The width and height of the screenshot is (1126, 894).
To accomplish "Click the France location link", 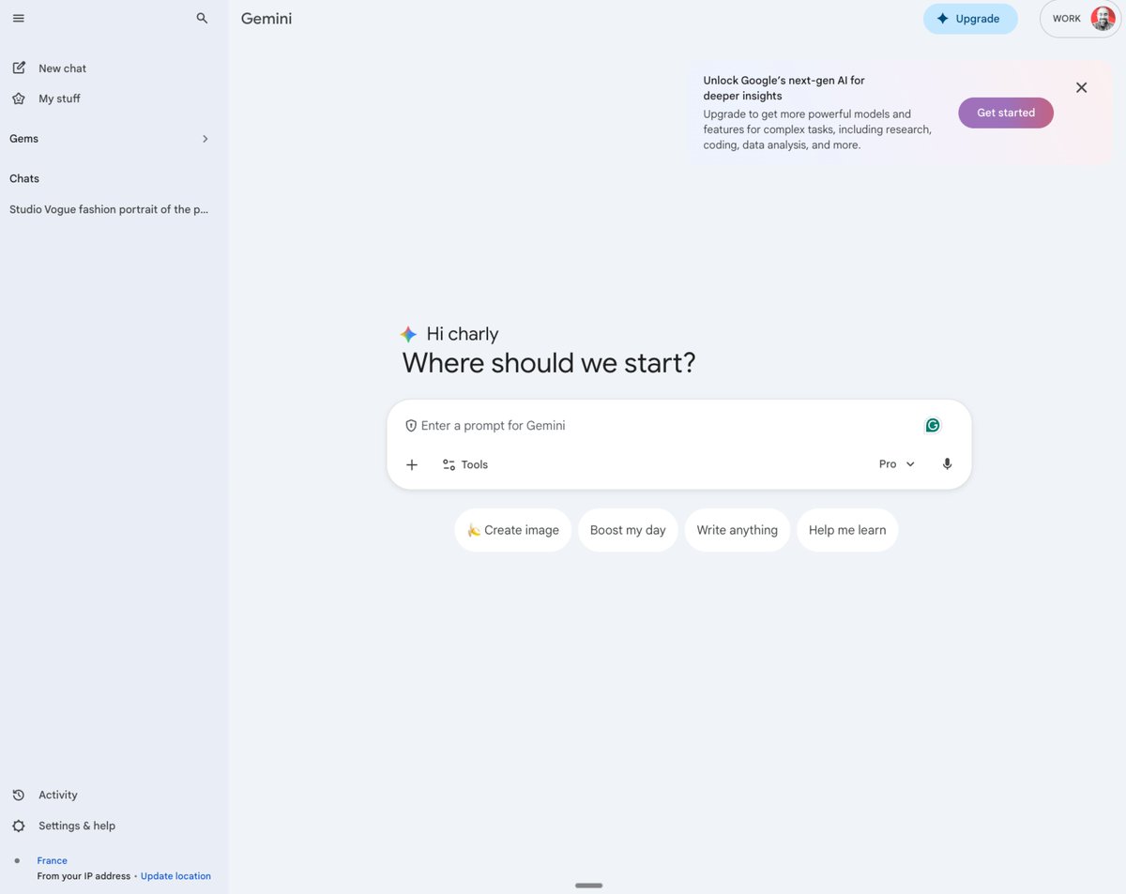I will (52, 860).
